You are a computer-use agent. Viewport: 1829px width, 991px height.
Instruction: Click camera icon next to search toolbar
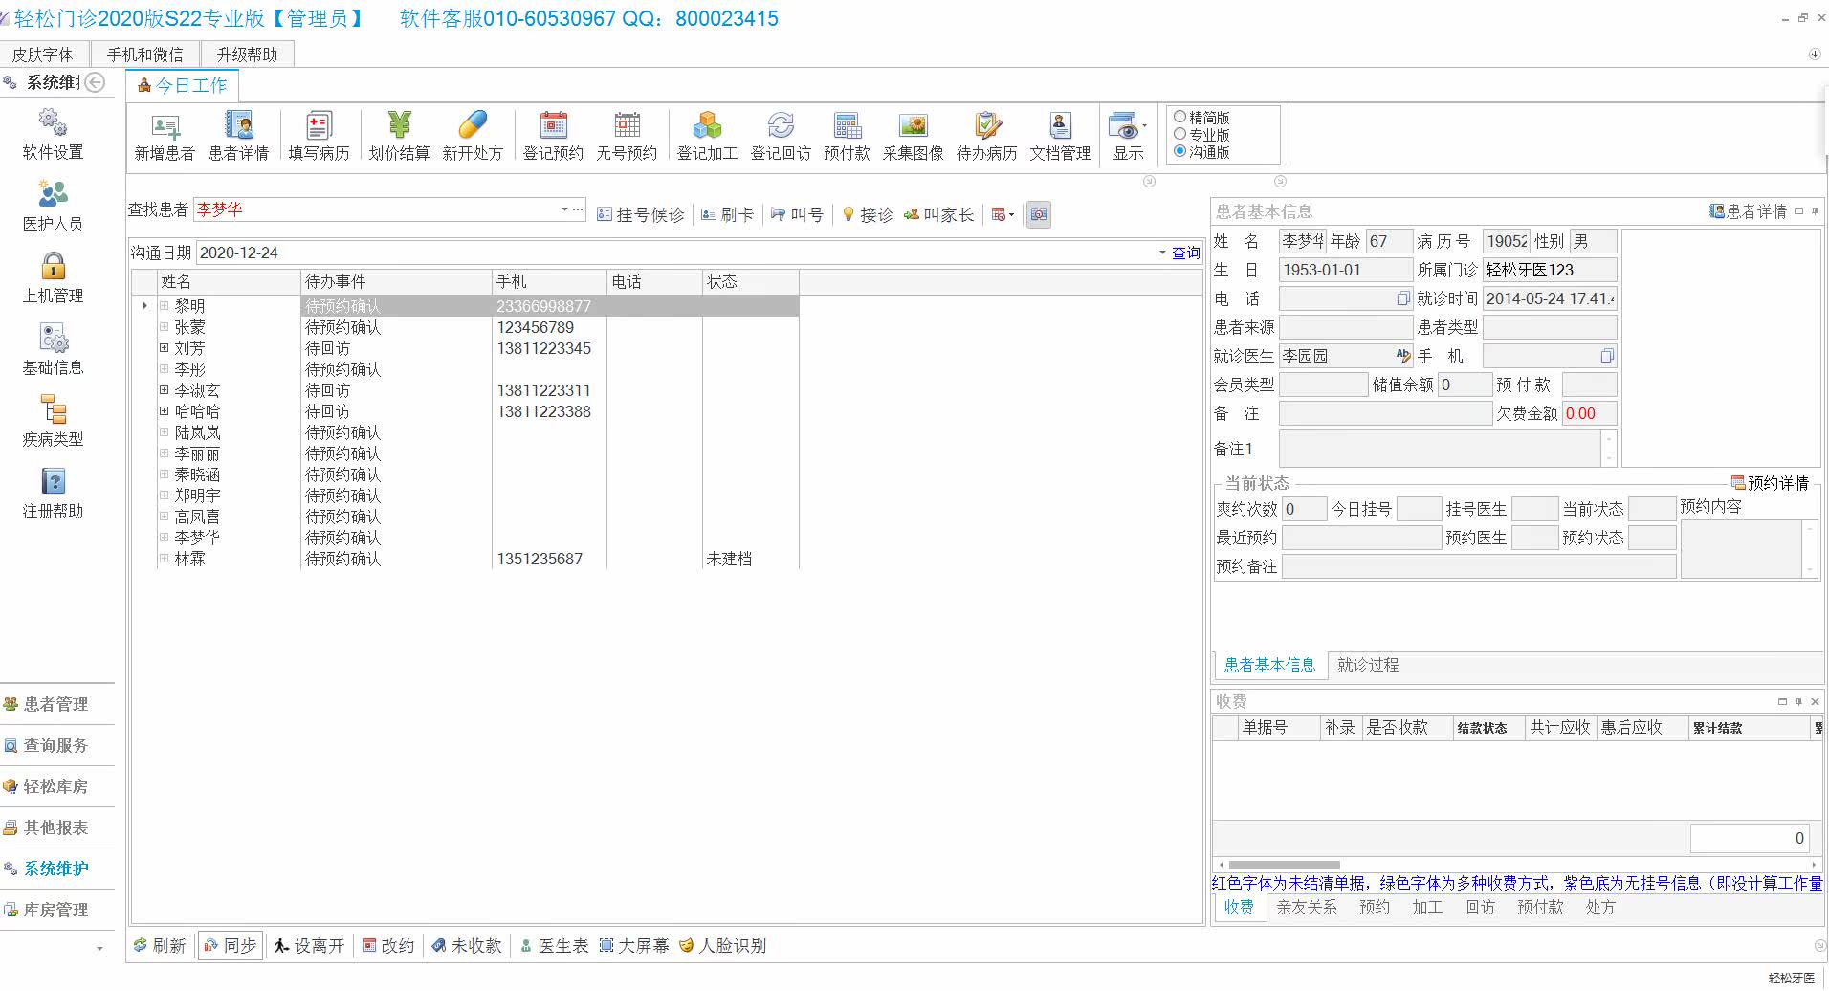click(1039, 215)
